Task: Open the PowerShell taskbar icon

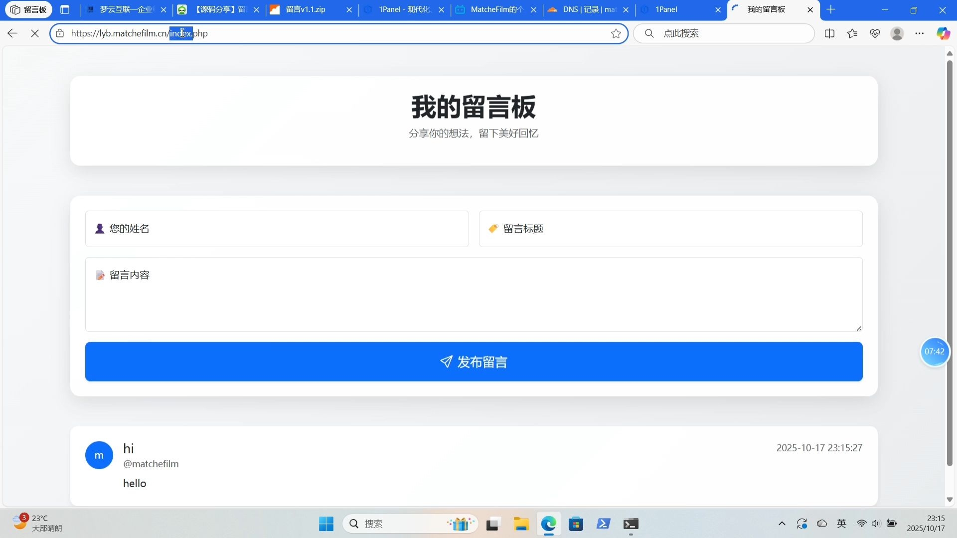Action: coord(604,524)
